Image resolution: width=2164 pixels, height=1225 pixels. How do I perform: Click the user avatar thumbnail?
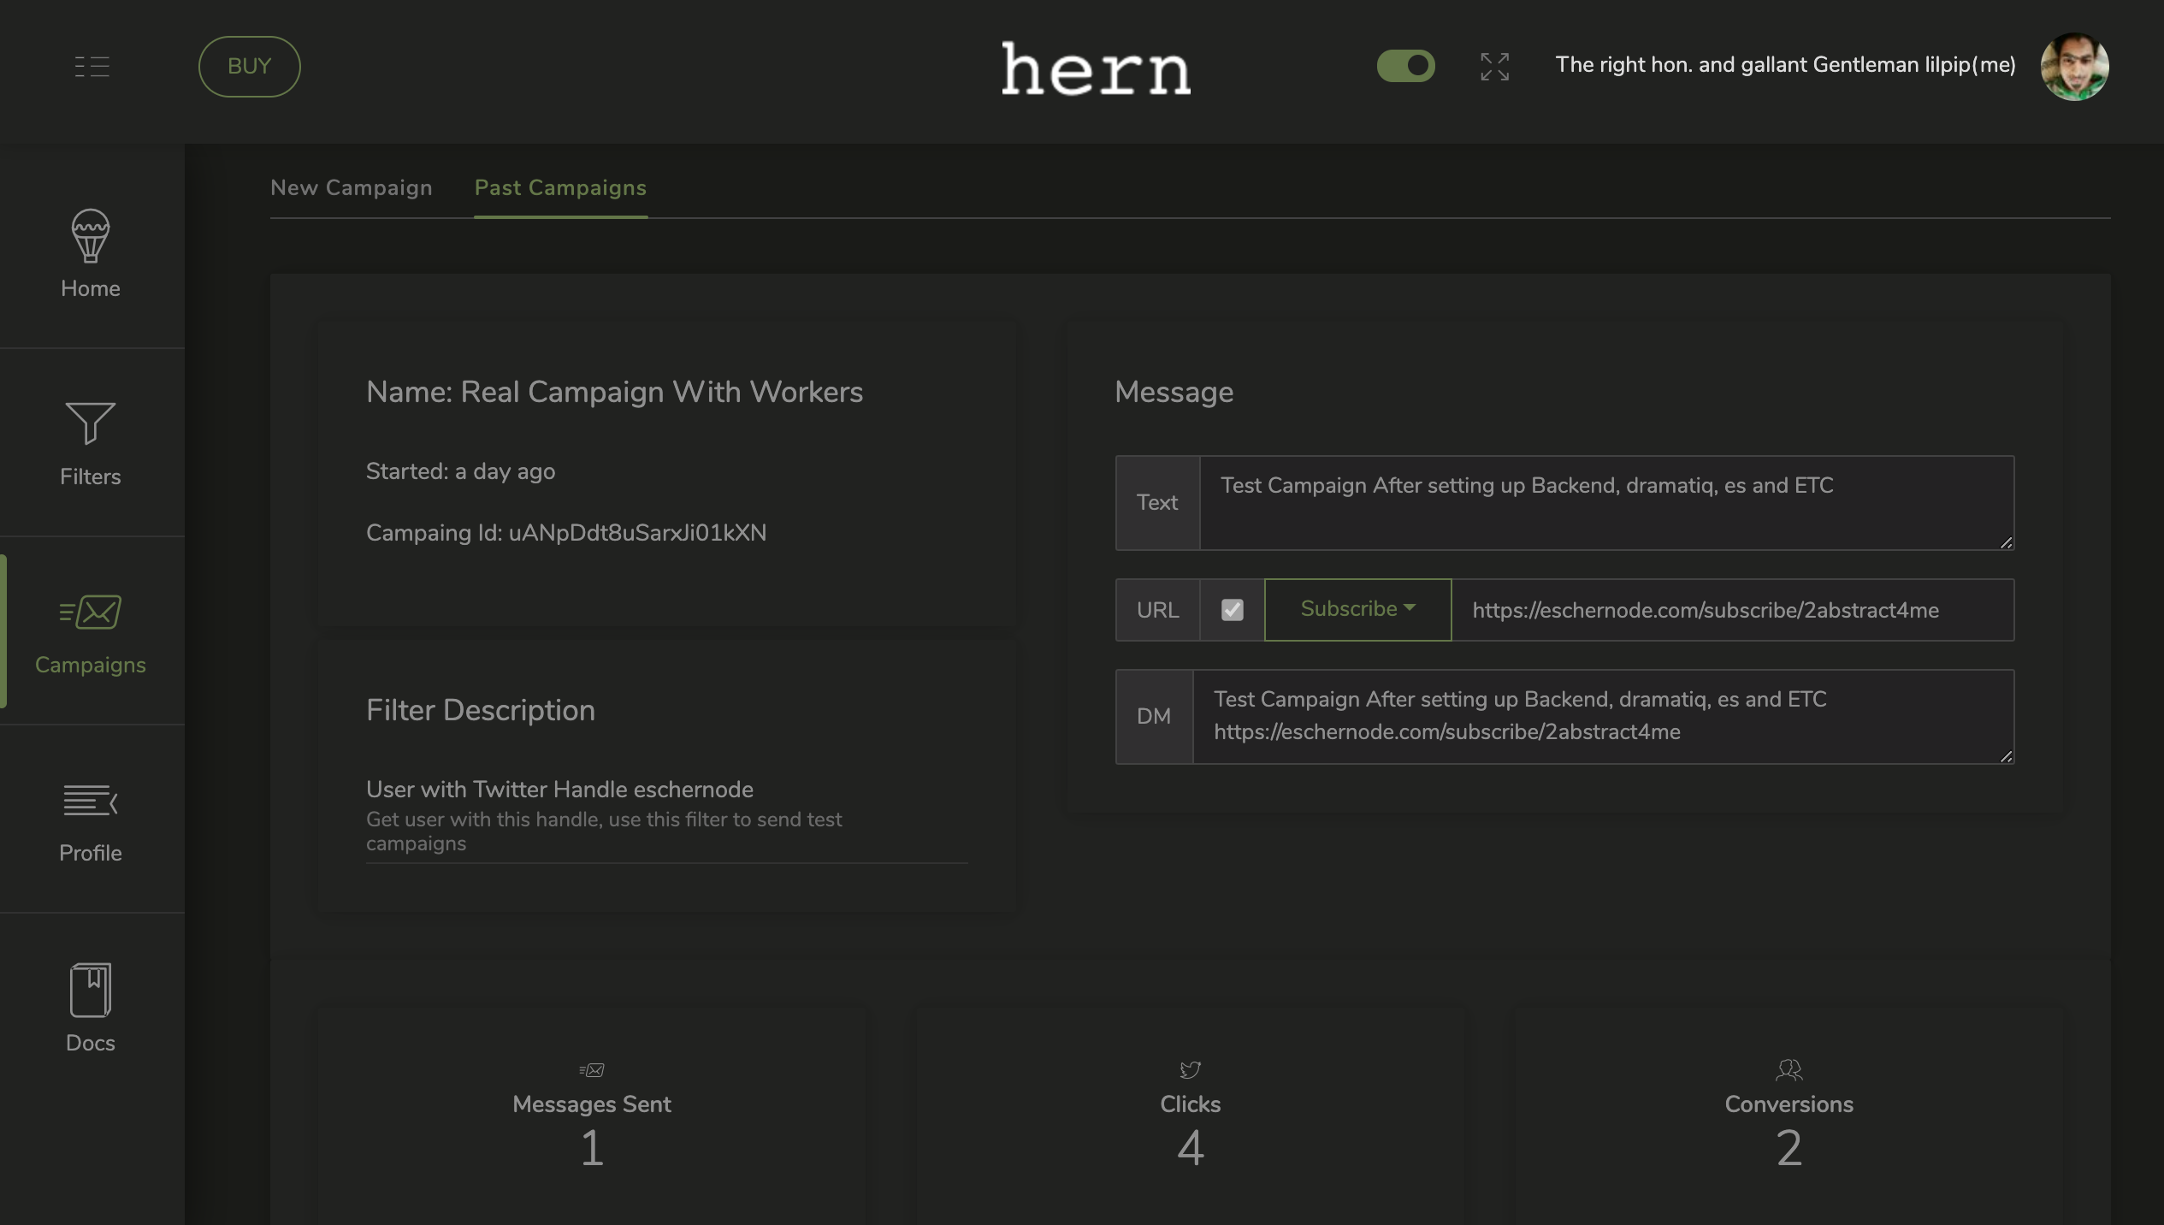click(x=2073, y=67)
